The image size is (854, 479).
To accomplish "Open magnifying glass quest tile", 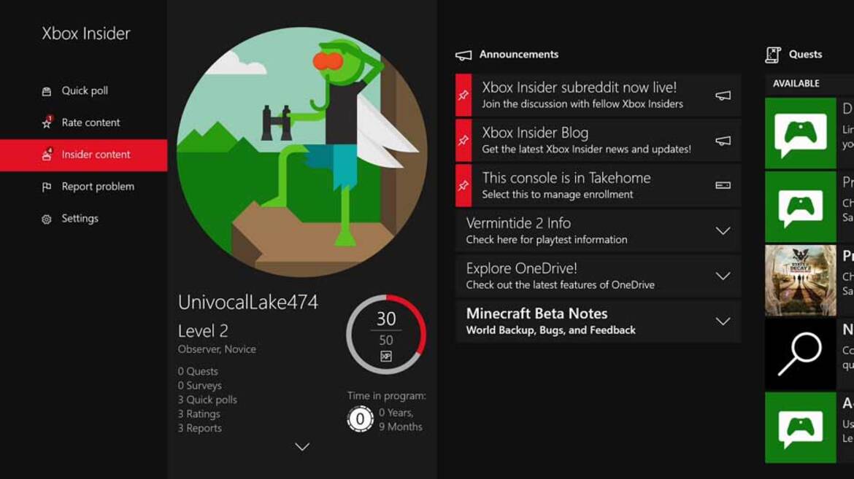I will point(800,354).
